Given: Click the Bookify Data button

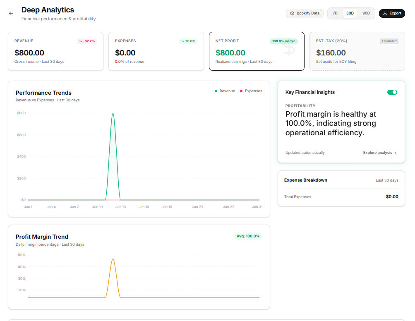Looking at the screenshot, I should (x=305, y=13).
